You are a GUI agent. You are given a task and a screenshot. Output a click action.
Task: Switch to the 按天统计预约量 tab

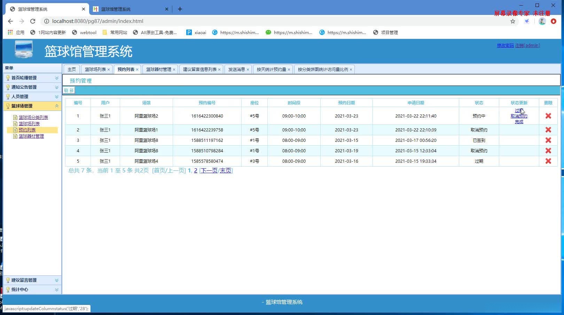271,69
